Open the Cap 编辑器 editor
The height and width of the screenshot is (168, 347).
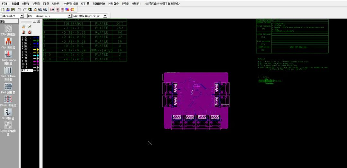pyautogui.click(x=8, y=43)
